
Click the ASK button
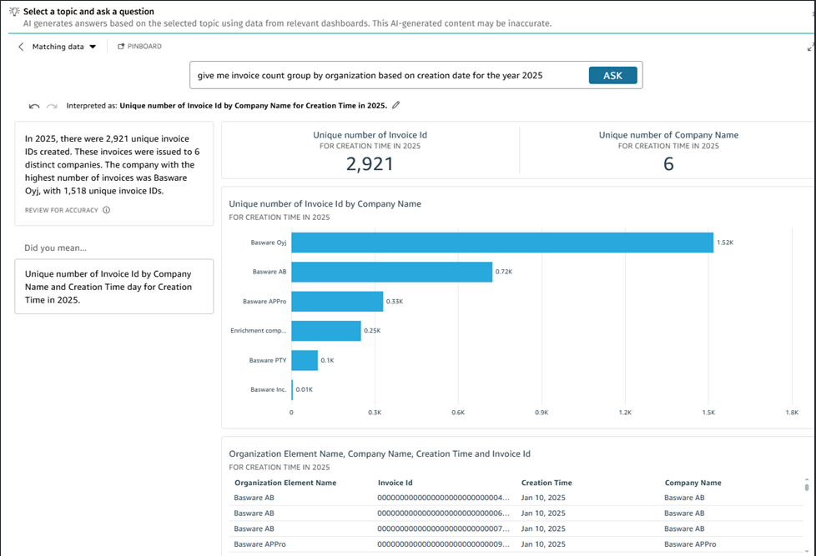pyautogui.click(x=612, y=76)
